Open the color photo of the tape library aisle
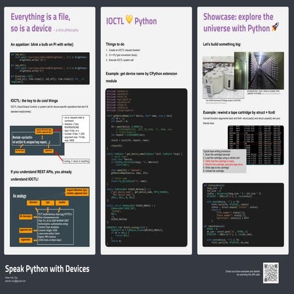This screenshot has width=294, height=294. [x=259, y=70]
